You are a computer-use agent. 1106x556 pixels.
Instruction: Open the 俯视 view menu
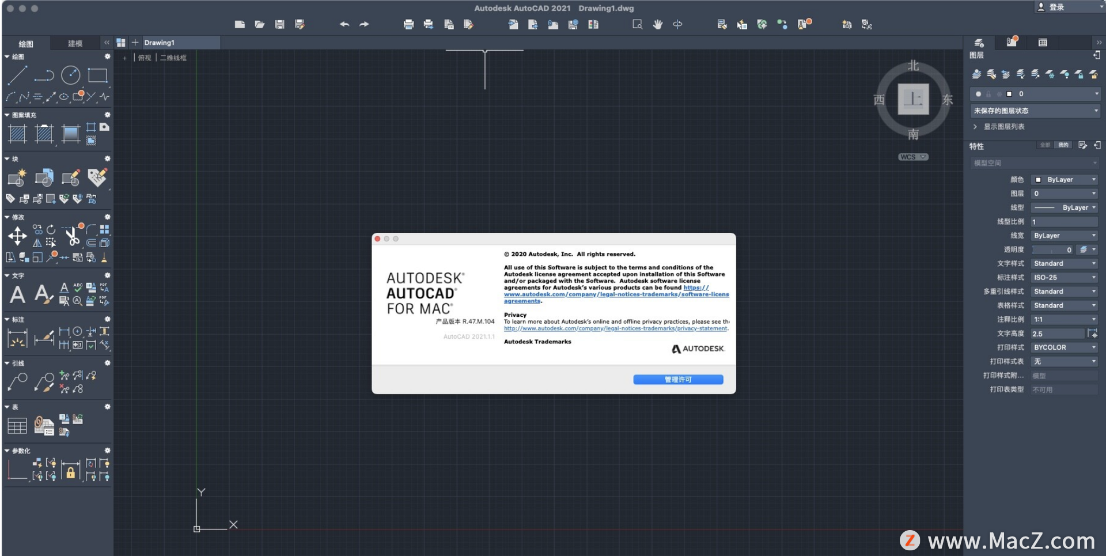(145, 58)
